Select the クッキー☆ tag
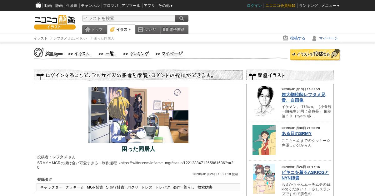Screen dimensions: 375x196 pos(75,187)
